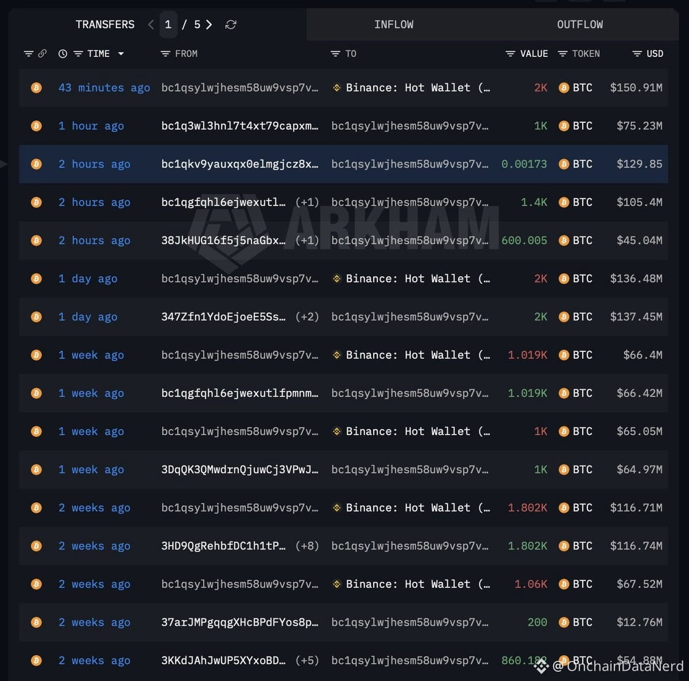This screenshot has height=681, width=689.
Task: Open sender address bc1q3wl3hnl7t4xt79capxm
Action: (239, 126)
